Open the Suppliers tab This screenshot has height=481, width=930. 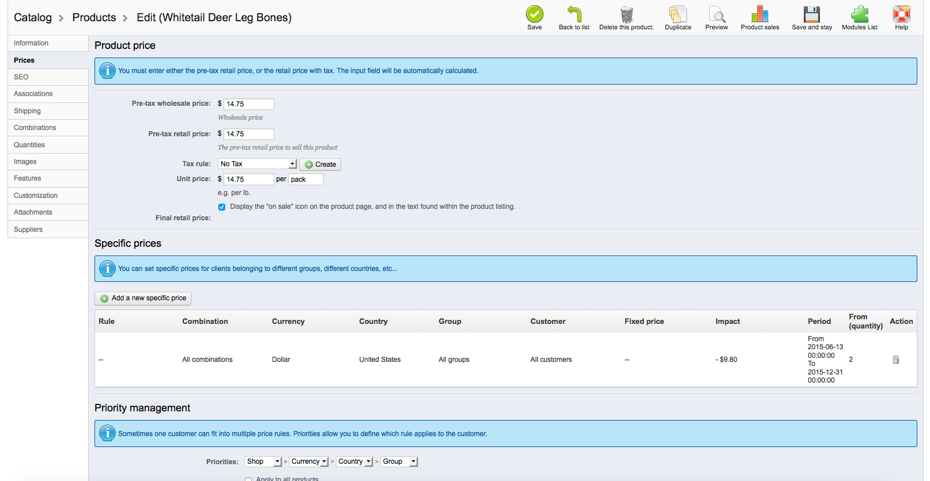point(48,230)
